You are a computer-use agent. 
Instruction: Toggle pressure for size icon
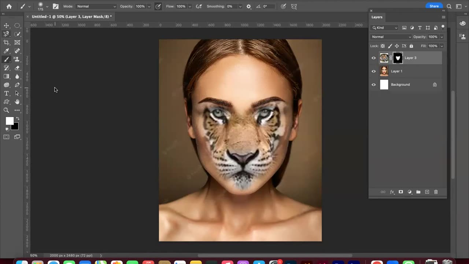(x=283, y=6)
